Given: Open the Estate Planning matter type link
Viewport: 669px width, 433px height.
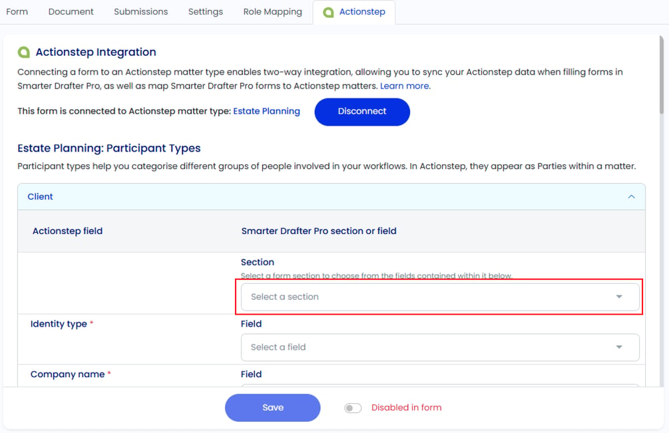Looking at the screenshot, I should pos(267,111).
